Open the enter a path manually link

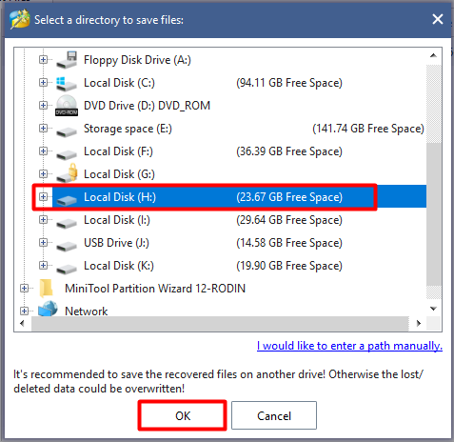point(349,346)
